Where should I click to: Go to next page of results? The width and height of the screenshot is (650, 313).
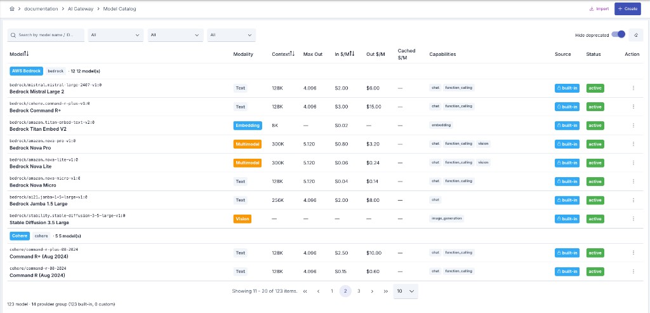pyautogui.click(x=372, y=291)
